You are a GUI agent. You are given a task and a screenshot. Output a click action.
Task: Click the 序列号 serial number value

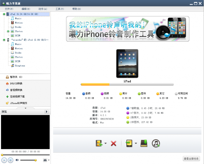click(x=107, y=119)
